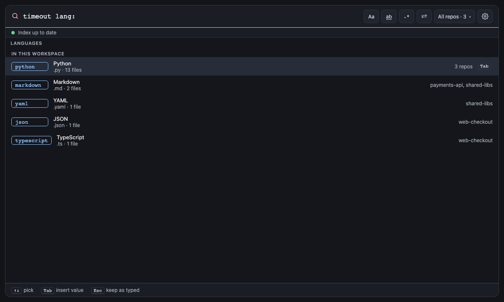
Task: Select the markdown language chip
Action: click(x=30, y=85)
